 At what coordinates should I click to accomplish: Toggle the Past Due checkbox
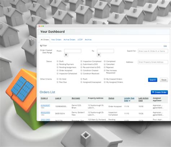pos(57,82)
